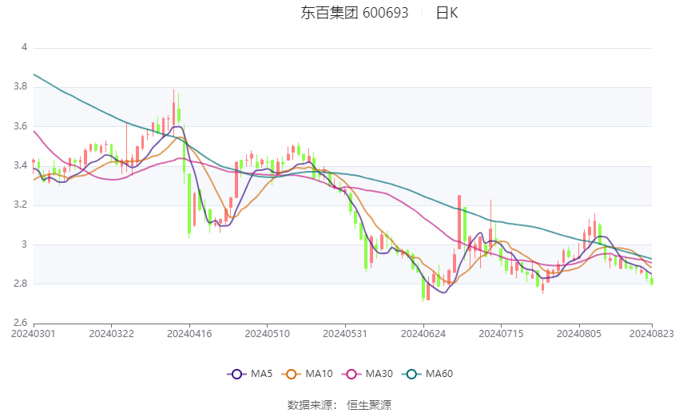Click y-axis value 3

(24, 244)
